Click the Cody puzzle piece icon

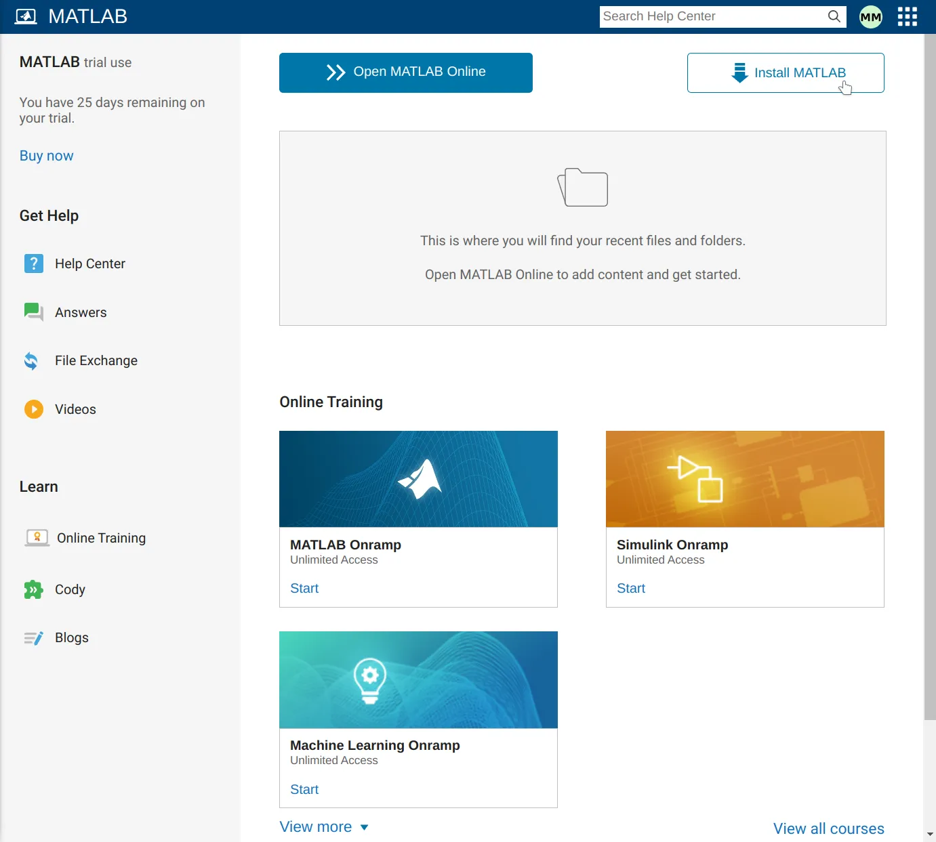pyautogui.click(x=33, y=589)
